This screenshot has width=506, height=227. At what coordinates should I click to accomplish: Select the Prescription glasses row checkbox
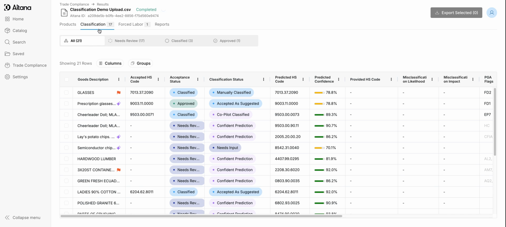point(66,103)
